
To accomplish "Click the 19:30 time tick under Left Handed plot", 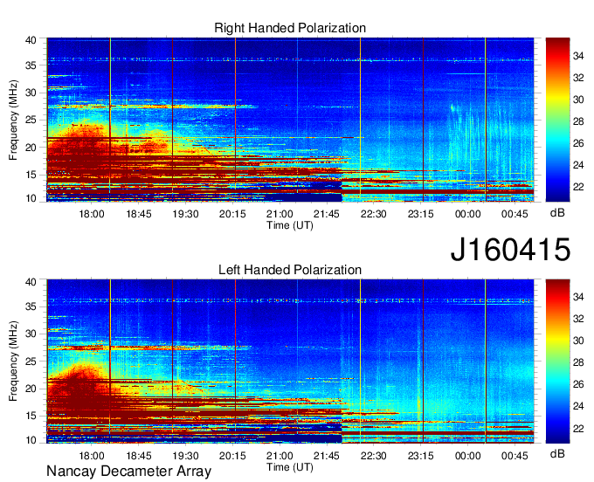I will tap(185, 456).
